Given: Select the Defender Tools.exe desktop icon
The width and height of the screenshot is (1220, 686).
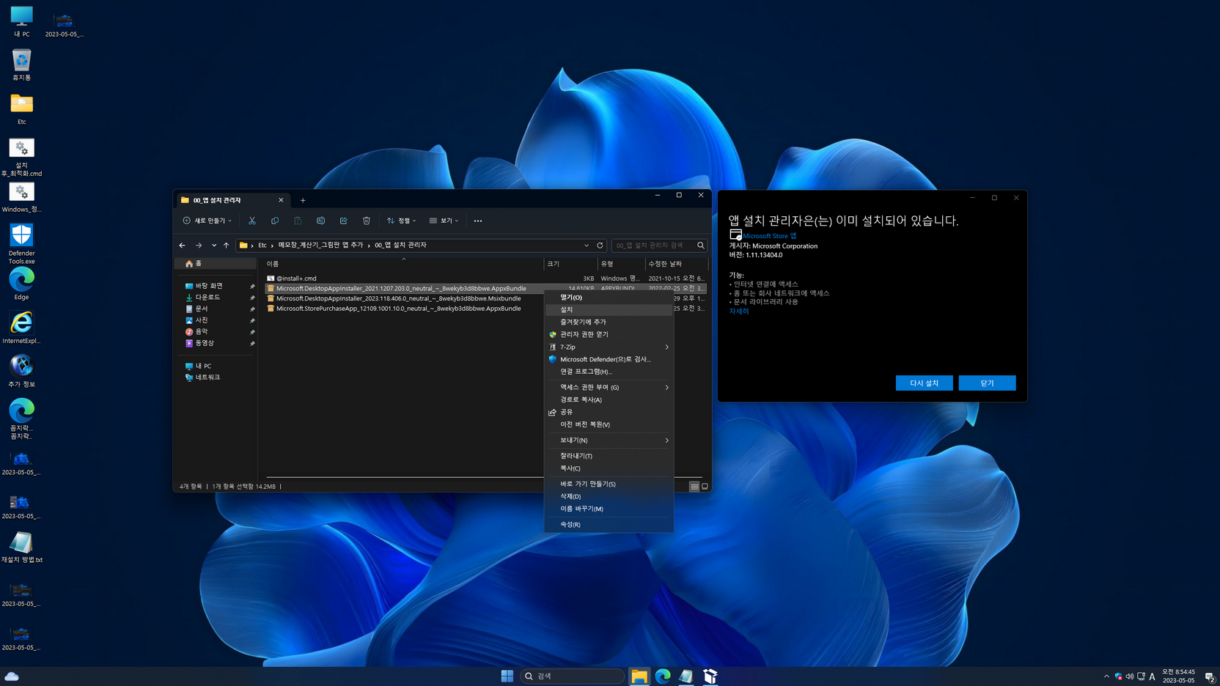Looking at the screenshot, I should coord(21,244).
